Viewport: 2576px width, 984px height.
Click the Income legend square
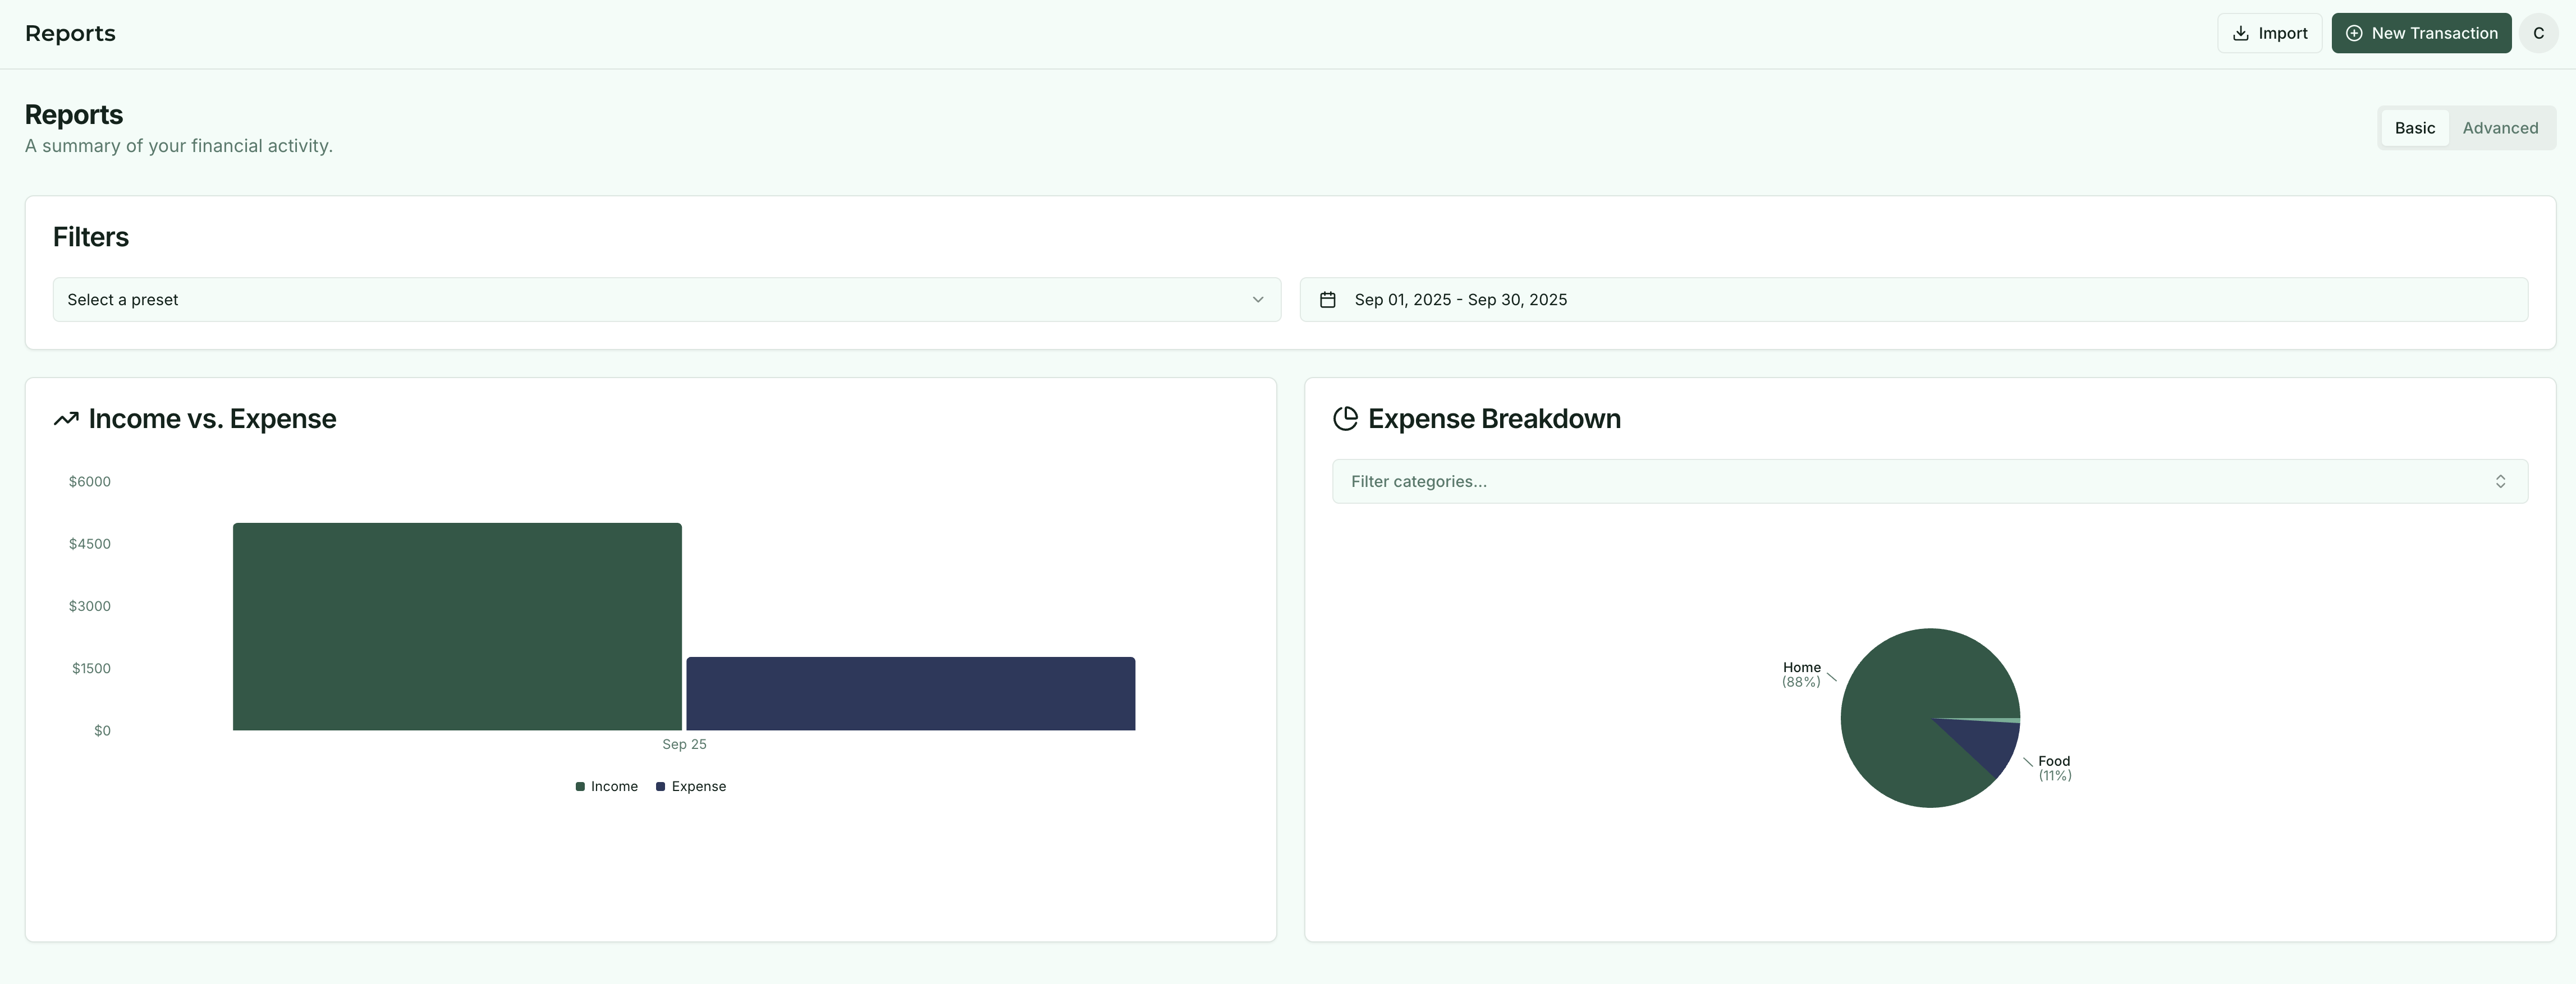580,787
